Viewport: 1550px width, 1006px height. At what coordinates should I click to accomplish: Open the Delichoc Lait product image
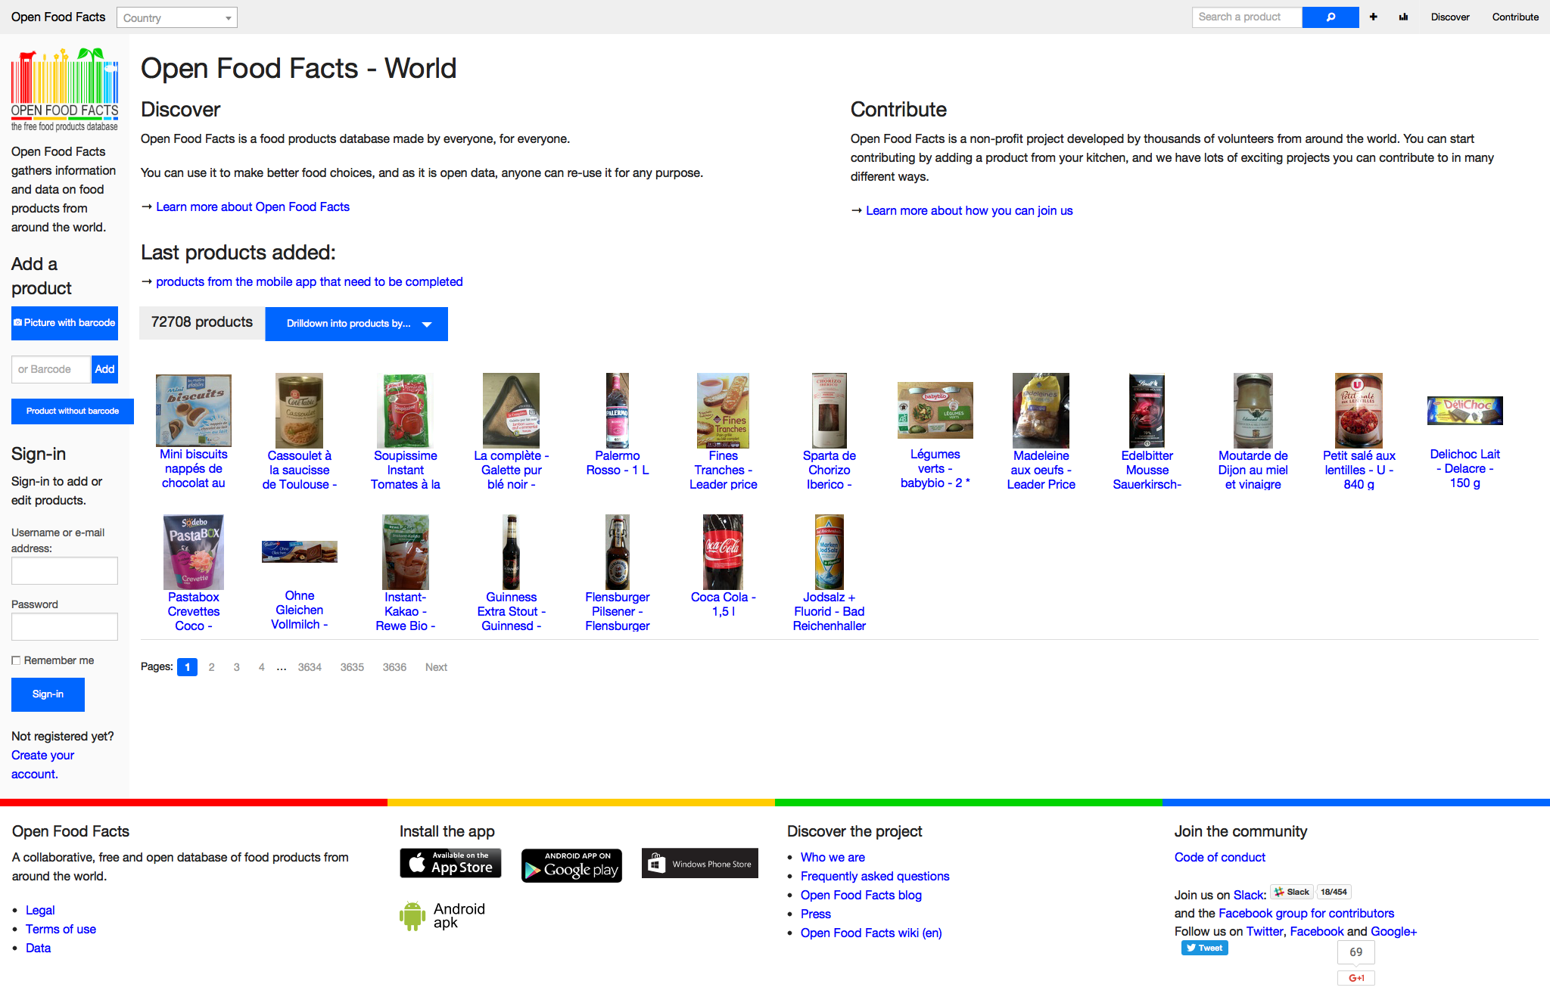[x=1465, y=411]
